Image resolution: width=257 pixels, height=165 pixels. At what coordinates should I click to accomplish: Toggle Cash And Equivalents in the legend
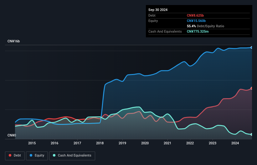coord(72,156)
